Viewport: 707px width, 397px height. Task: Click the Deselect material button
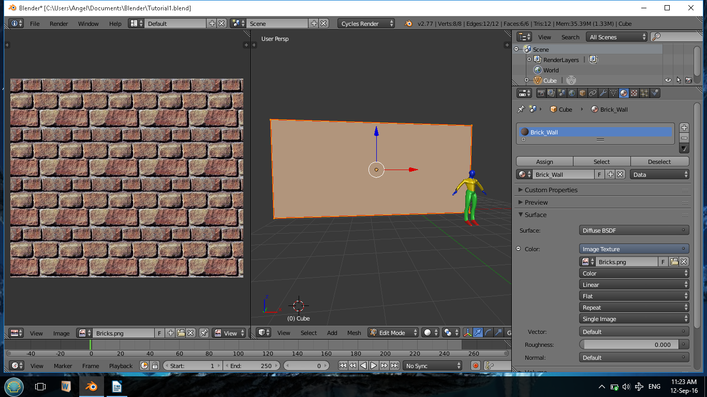[x=660, y=162]
